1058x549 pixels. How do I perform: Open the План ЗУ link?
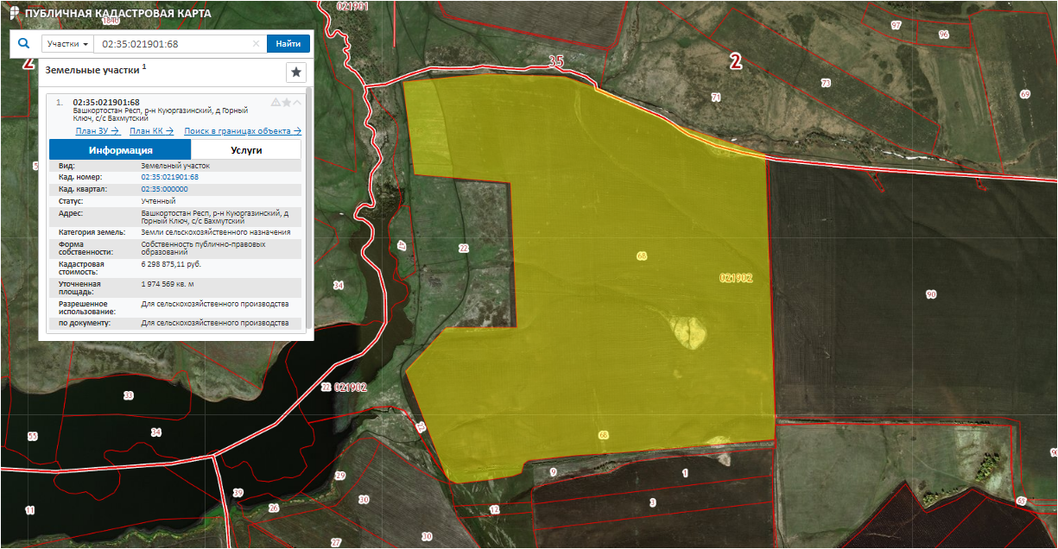click(97, 131)
